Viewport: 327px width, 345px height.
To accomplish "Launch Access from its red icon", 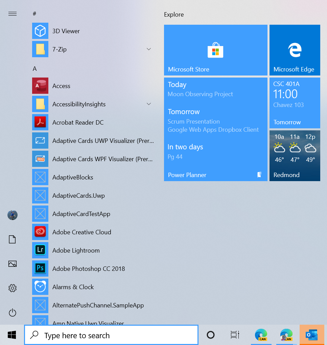I will 40,86.
